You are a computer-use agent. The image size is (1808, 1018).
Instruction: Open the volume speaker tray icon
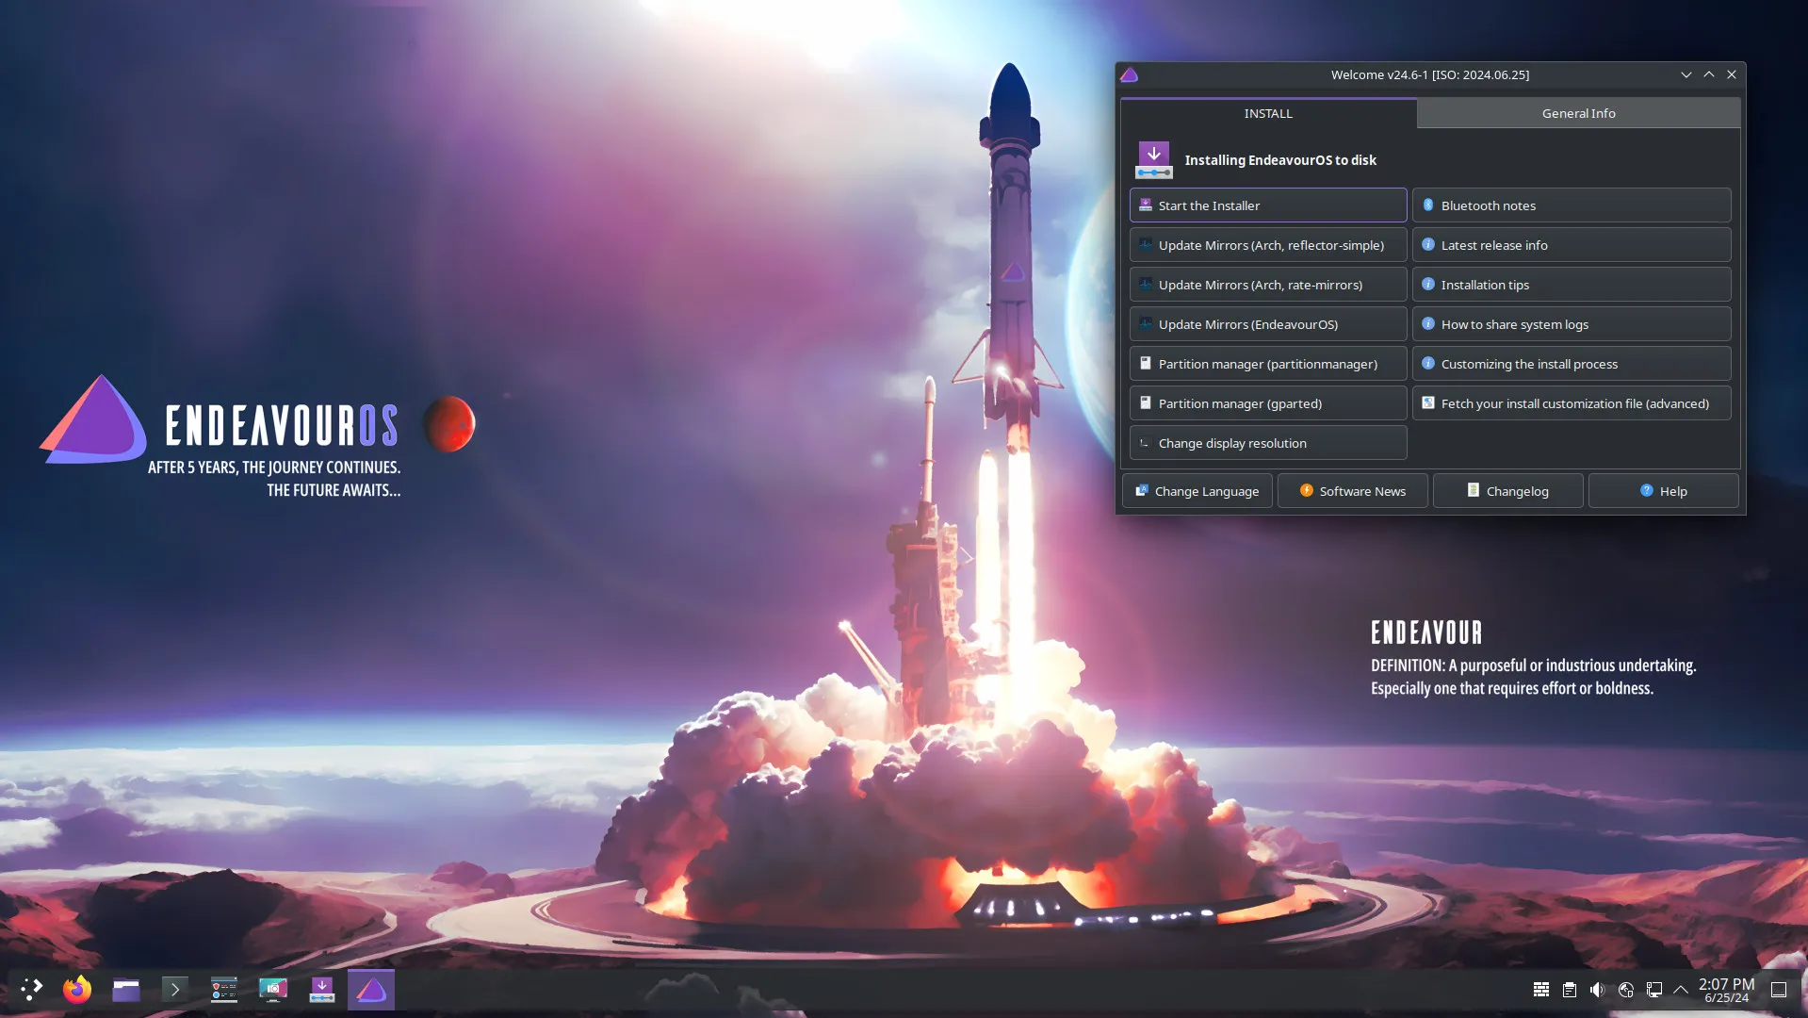click(x=1597, y=990)
